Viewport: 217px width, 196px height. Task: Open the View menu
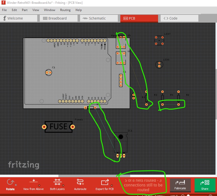(x=36, y=10)
